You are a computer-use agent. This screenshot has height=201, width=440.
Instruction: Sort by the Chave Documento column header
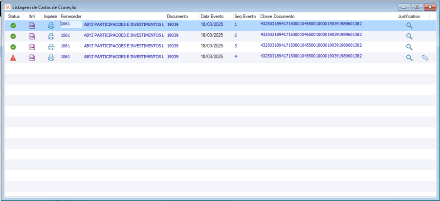point(329,17)
